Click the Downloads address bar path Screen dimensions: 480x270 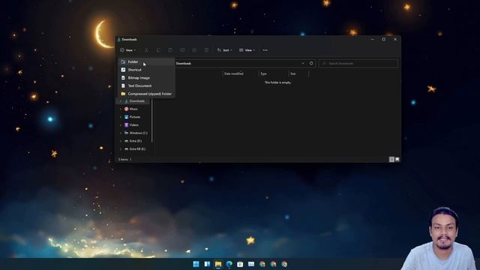184,63
